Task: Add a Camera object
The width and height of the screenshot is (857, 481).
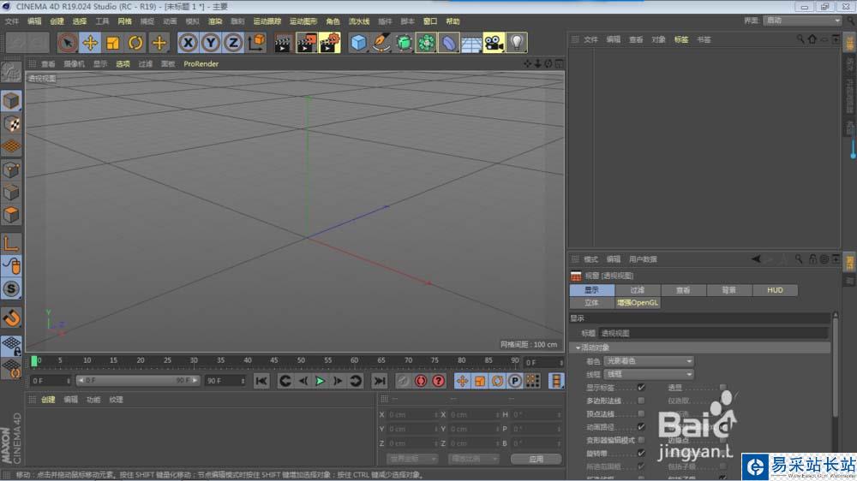Action: (494, 43)
